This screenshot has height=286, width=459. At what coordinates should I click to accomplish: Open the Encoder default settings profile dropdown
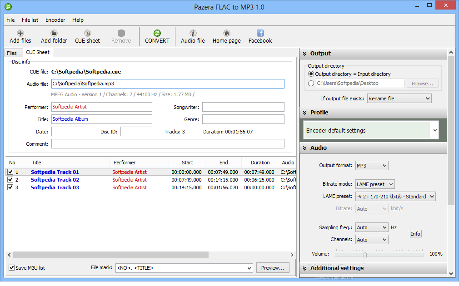coord(435,130)
